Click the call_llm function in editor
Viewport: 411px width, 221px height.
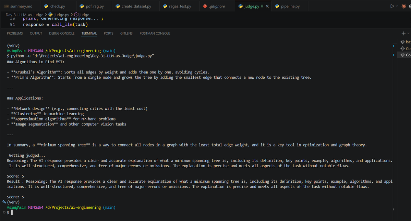tap(62, 25)
